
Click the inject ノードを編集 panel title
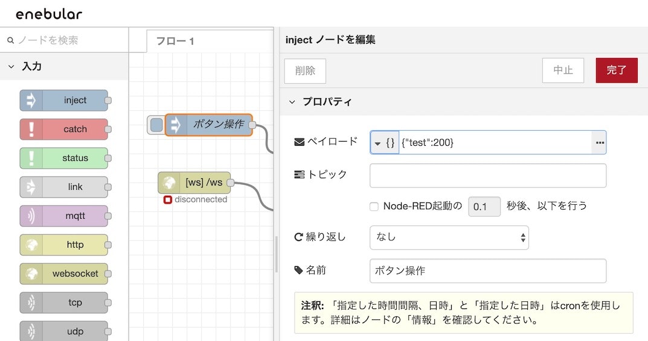(330, 40)
